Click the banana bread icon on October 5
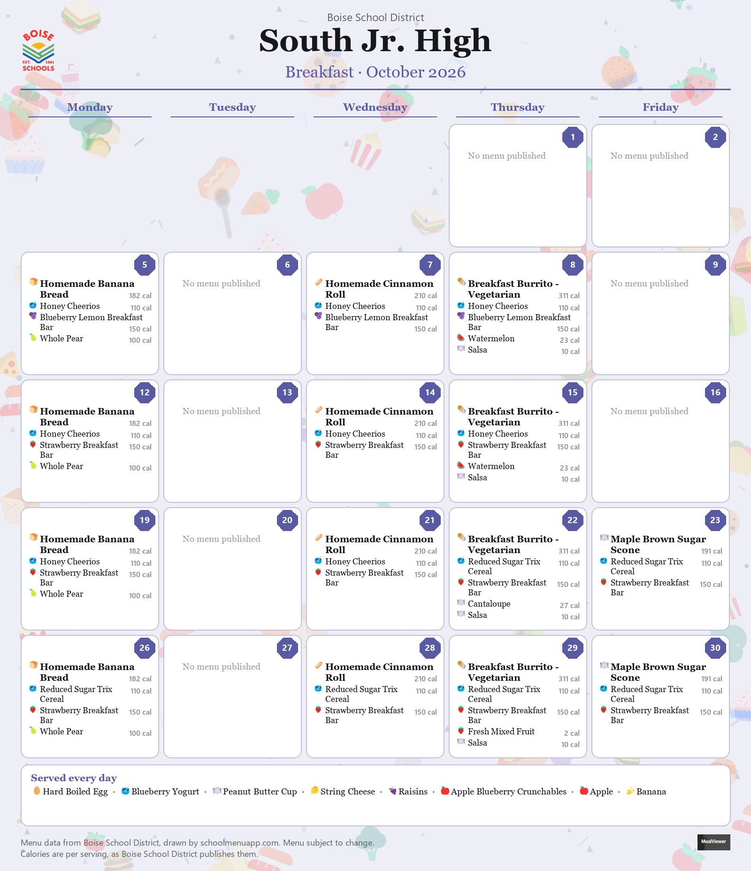The height and width of the screenshot is (871, 751). (33, 282)
